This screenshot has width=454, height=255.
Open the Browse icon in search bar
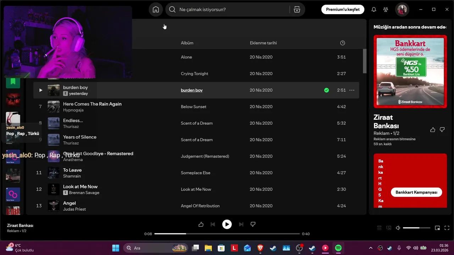pyautogui.click(x=297, y=10)
